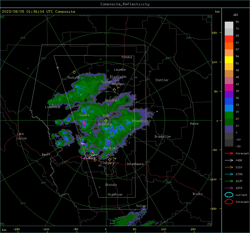Click the Banff town label
Viewport: 250px width, 233px height.
pyautogui.click(x=46, y=155)
